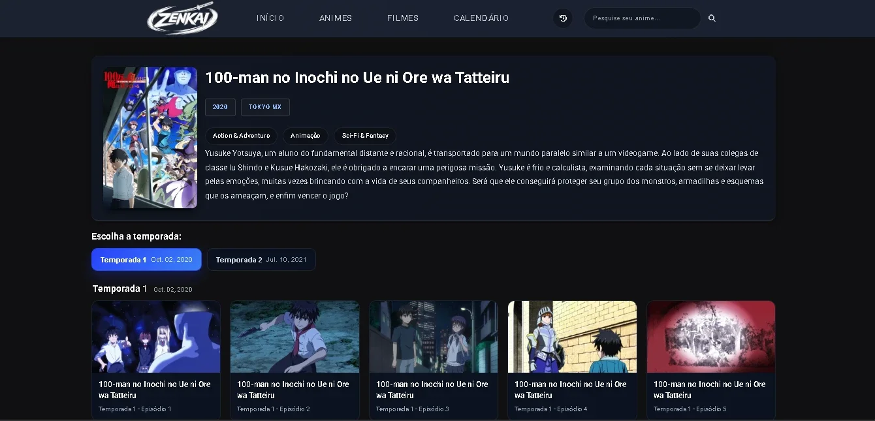The width and height of the screenshot is (875, 421).
Task: Open the ANIMES menu item
Action: pyautogui.click(x=336, y=18)
